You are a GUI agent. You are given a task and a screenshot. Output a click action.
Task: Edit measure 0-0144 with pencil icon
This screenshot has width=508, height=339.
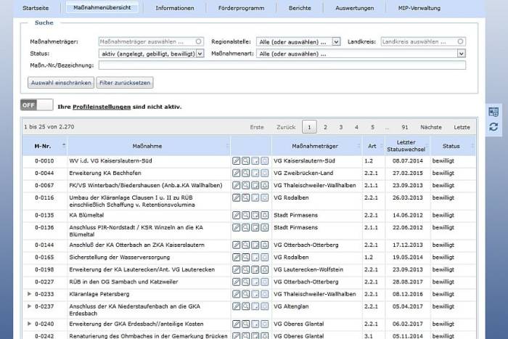click(x=236, y=245)
